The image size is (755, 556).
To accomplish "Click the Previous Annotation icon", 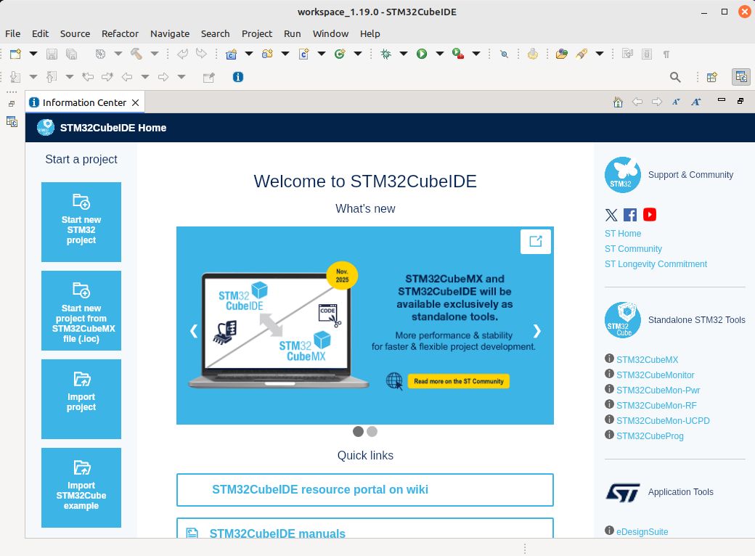I will 52,76.
